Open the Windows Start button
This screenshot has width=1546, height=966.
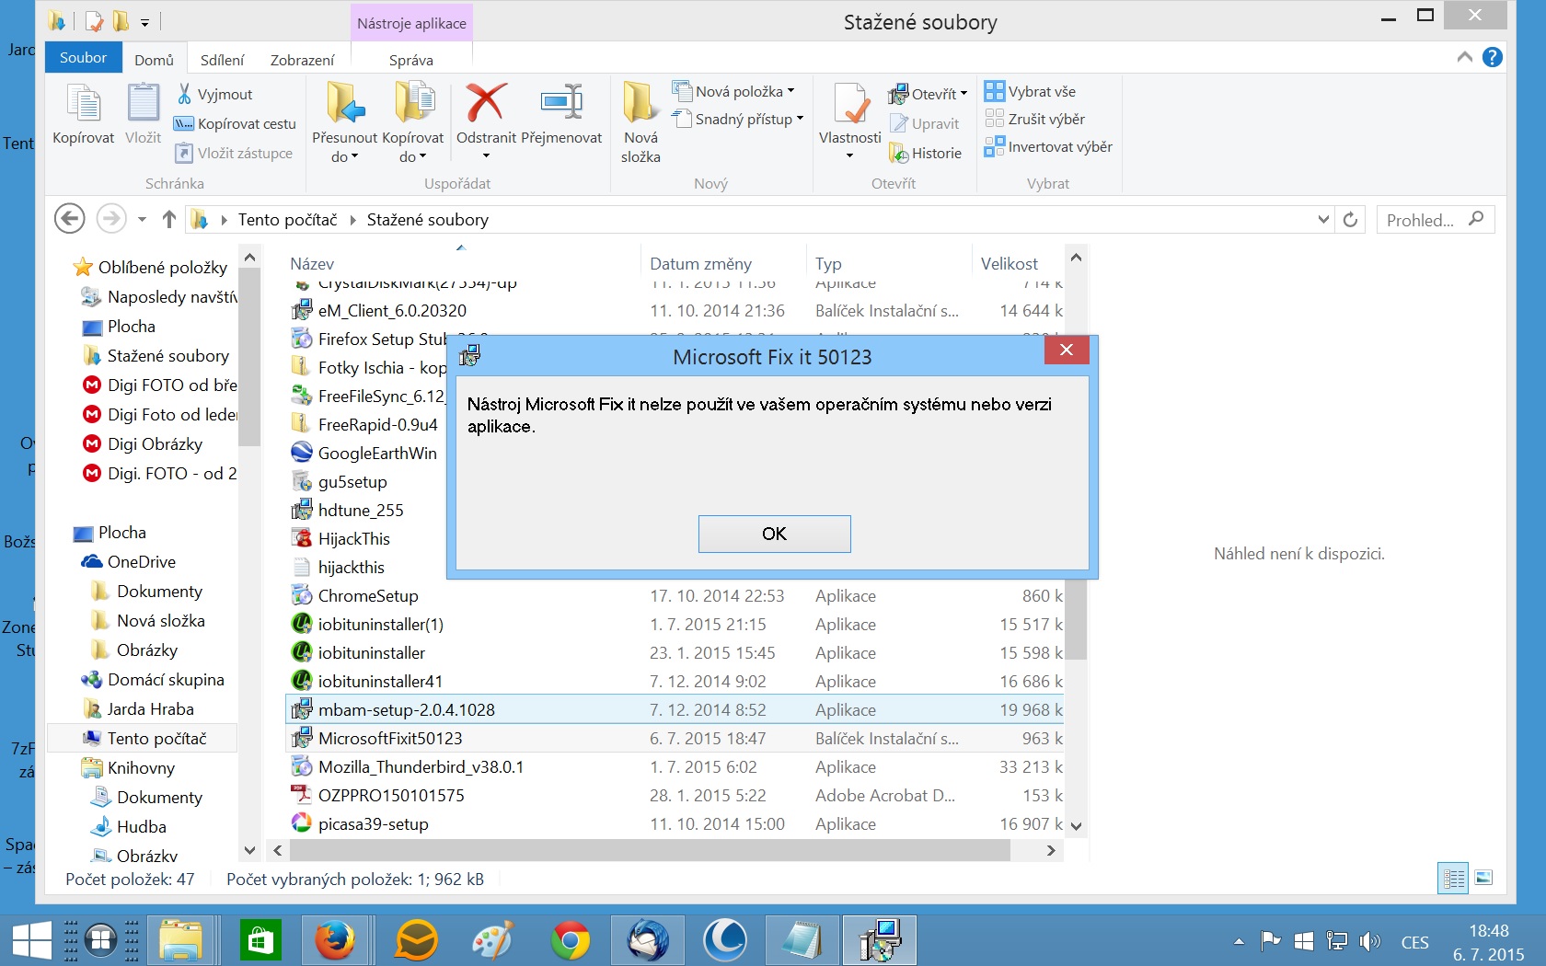tap(31, 940)
